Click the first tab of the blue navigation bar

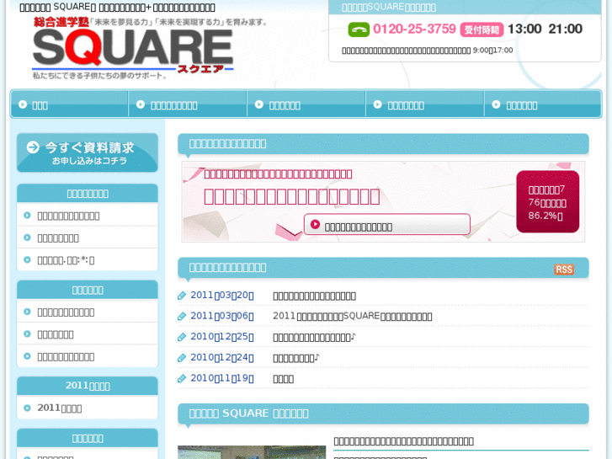(x=70, y=104)
